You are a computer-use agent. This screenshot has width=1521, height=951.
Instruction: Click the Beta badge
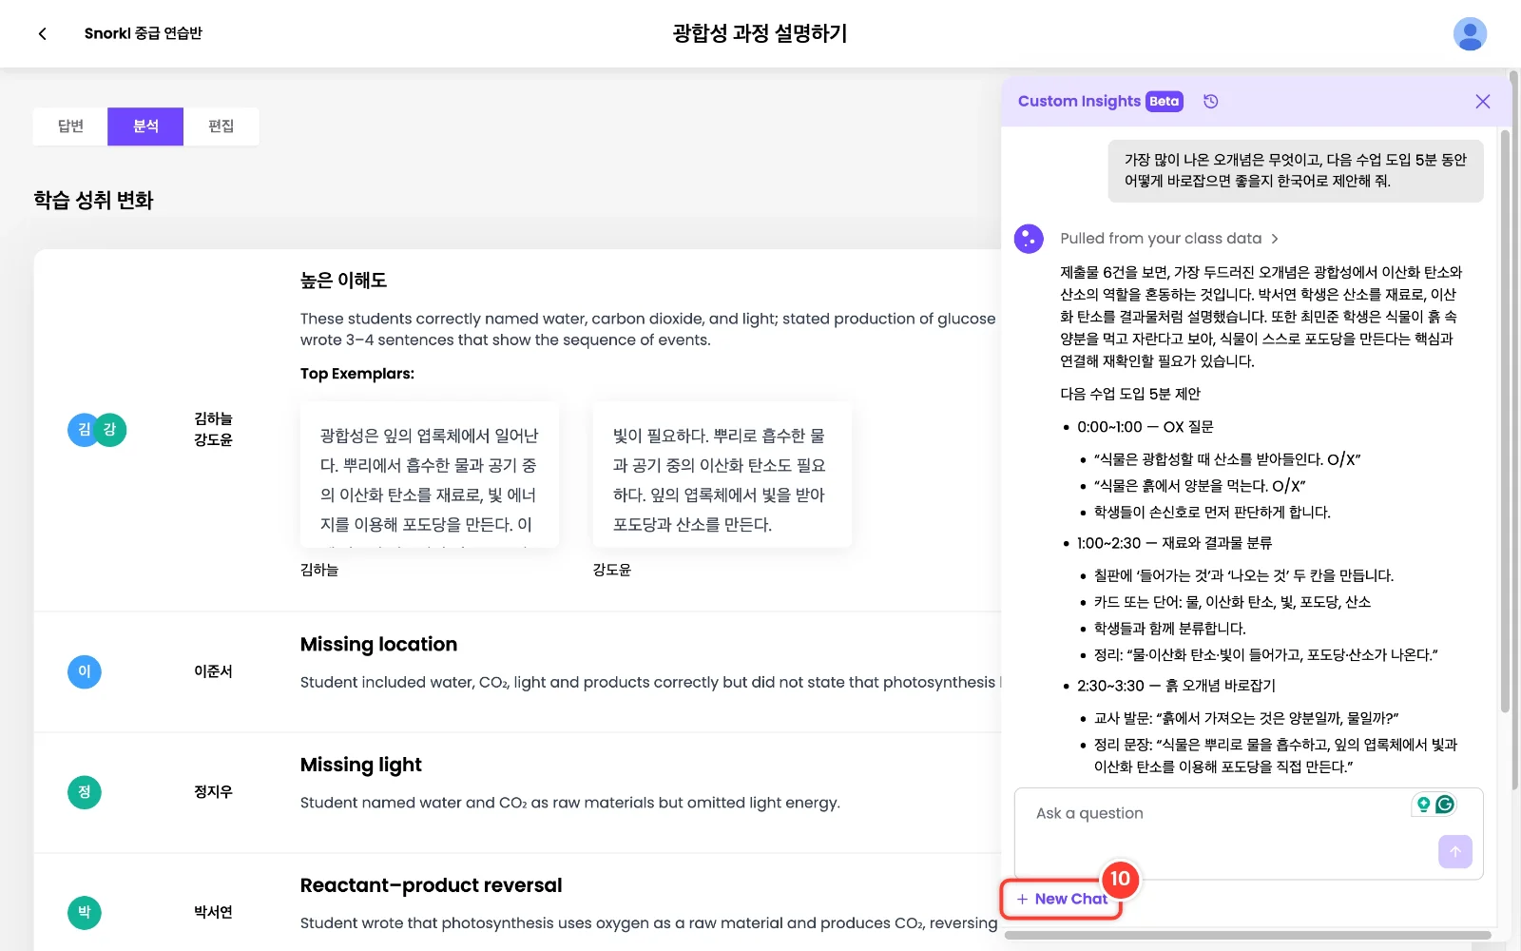1165,101
